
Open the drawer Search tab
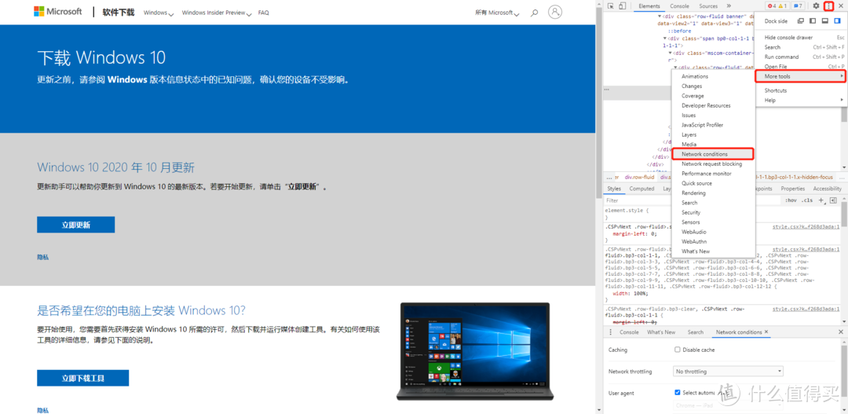click(x=696, y=332)
